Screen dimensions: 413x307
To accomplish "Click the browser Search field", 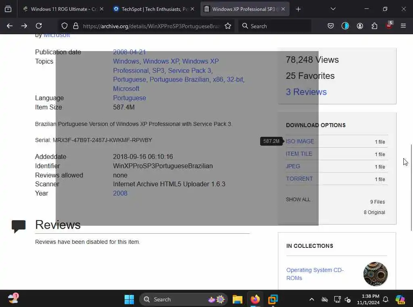I will (x=275, y=26).
